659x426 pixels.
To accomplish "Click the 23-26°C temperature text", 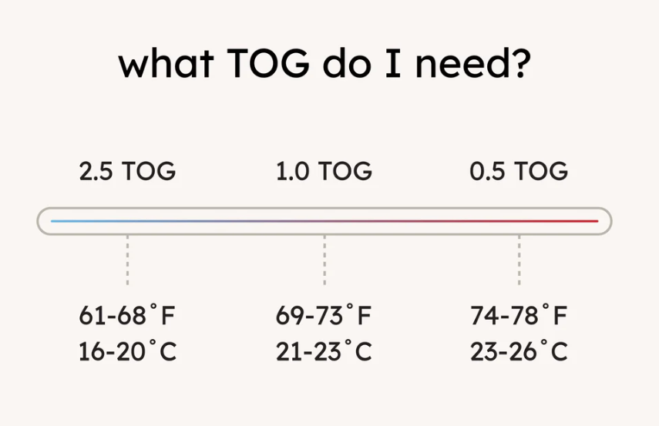I will (519, 351).
